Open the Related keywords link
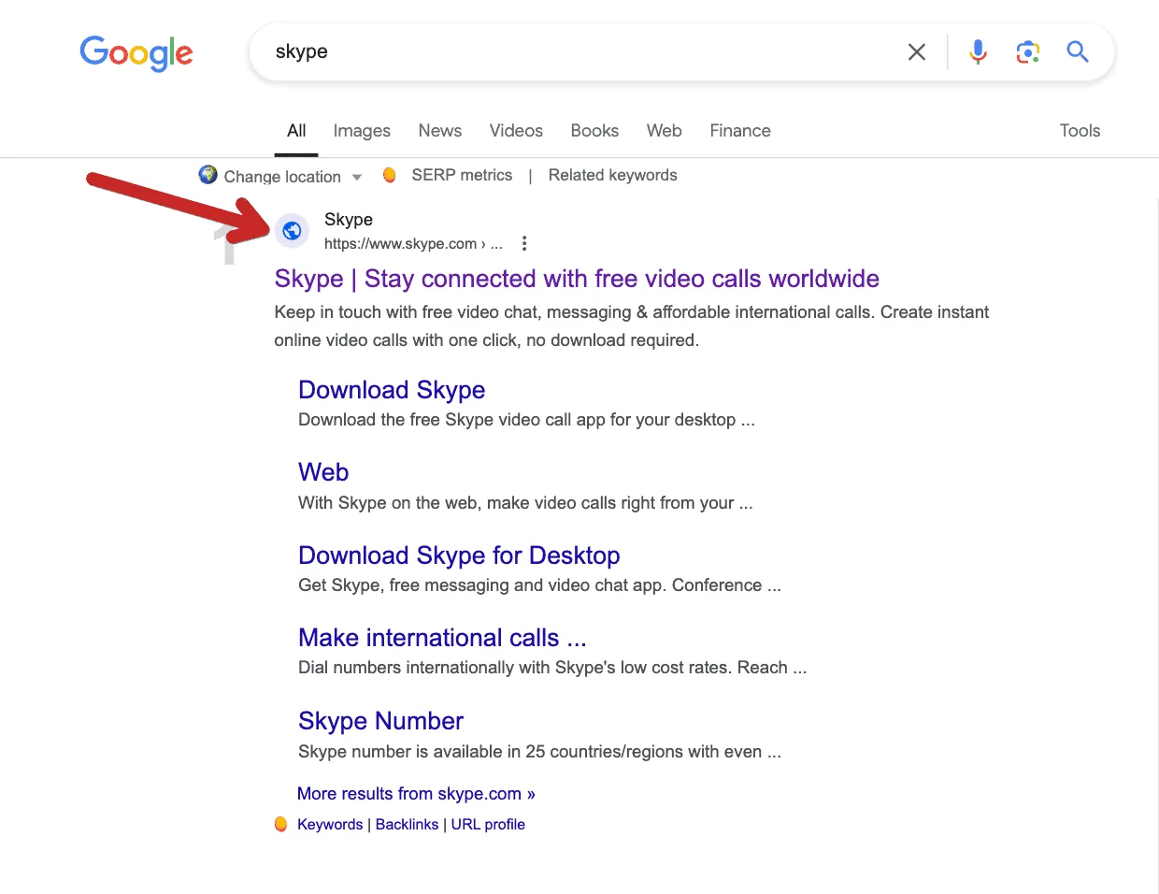Screen dimensions: 1159x894 (x=612, y=175)
